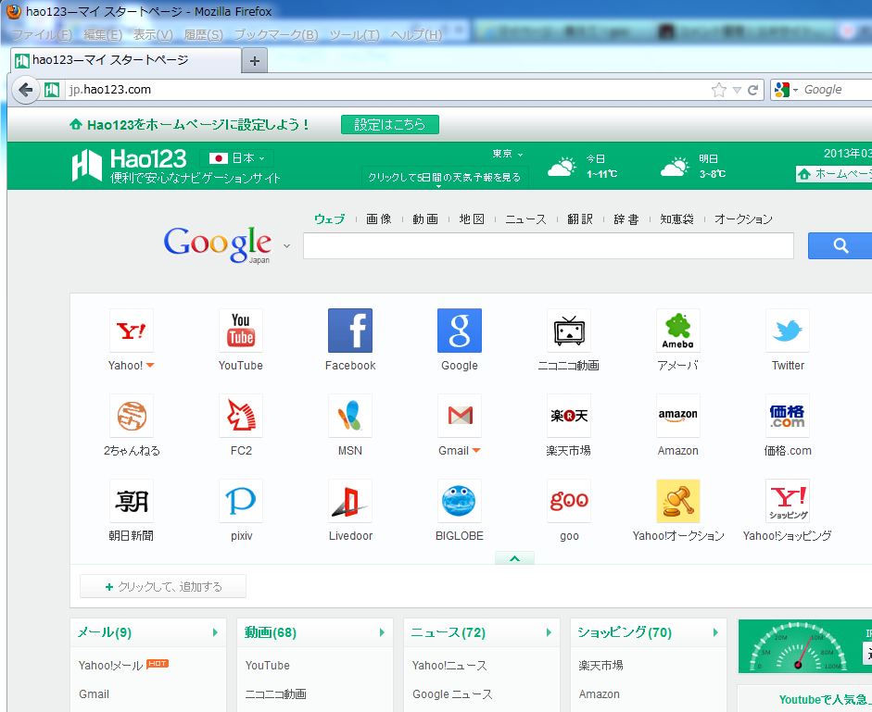The width and height of the screenshot is (872, 712).
Task: Click クリックして、追加する button
Action: coord(163,586)
